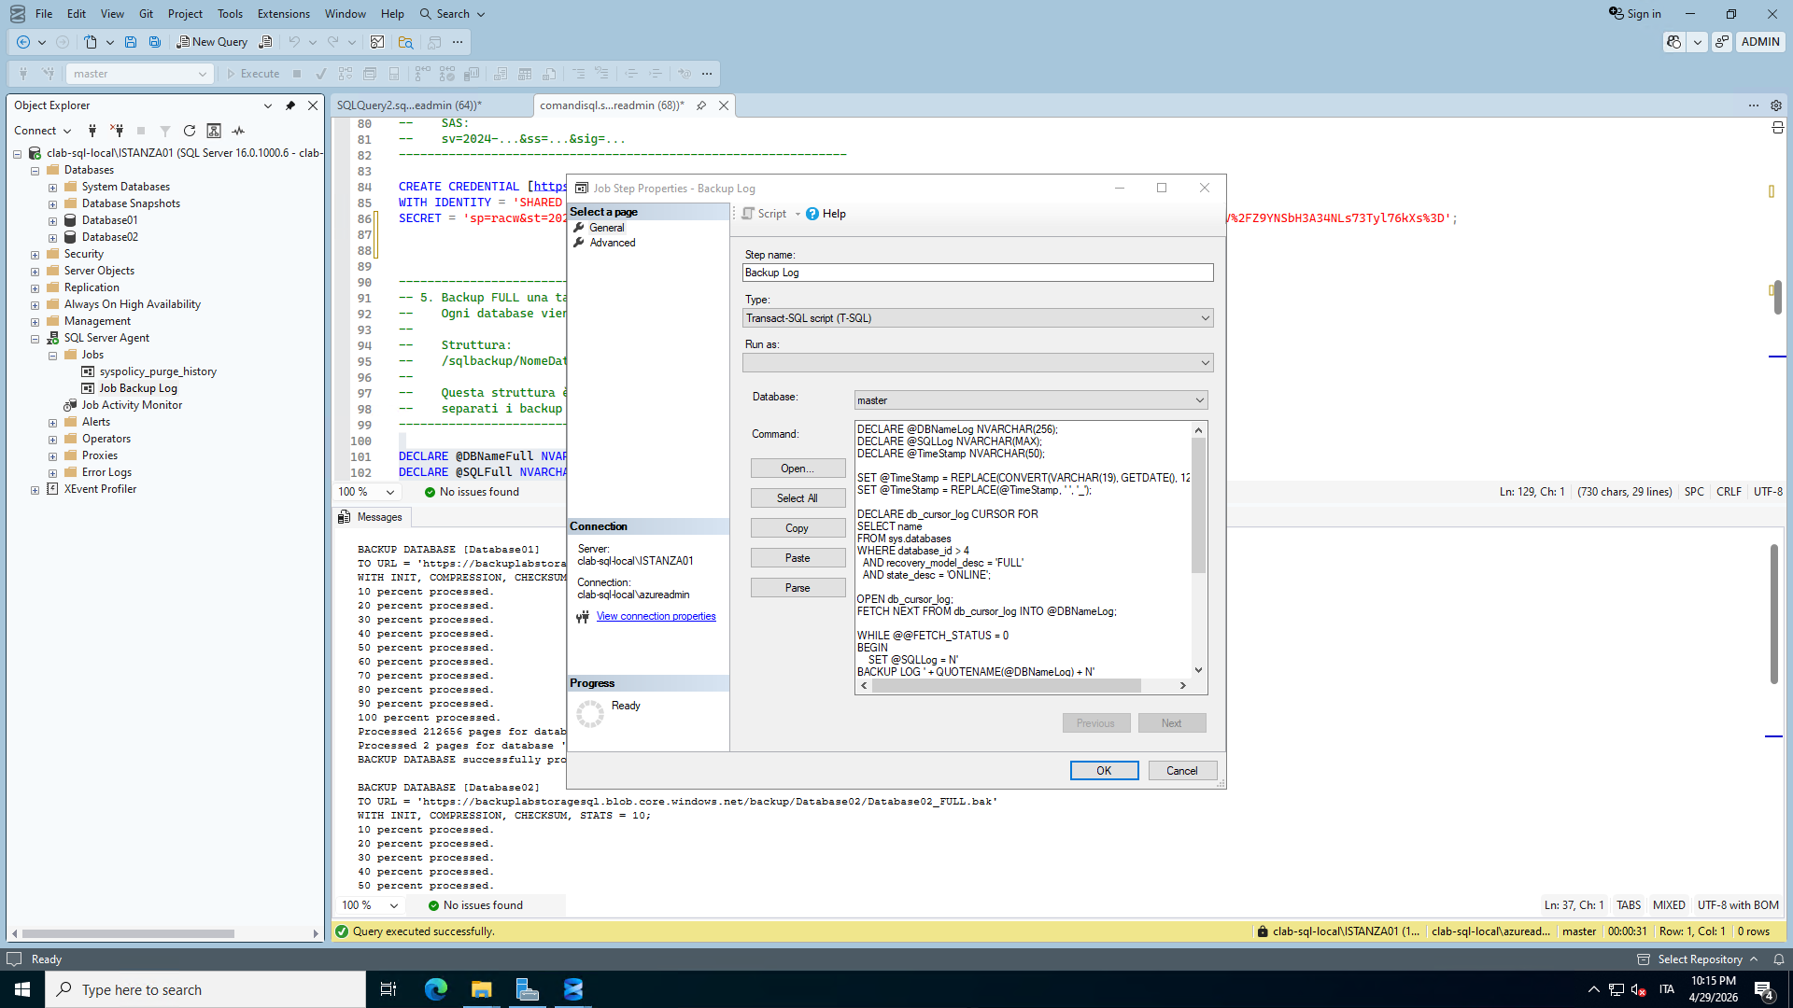Open SSMS from the Windows taskbar

coord(572,989)
